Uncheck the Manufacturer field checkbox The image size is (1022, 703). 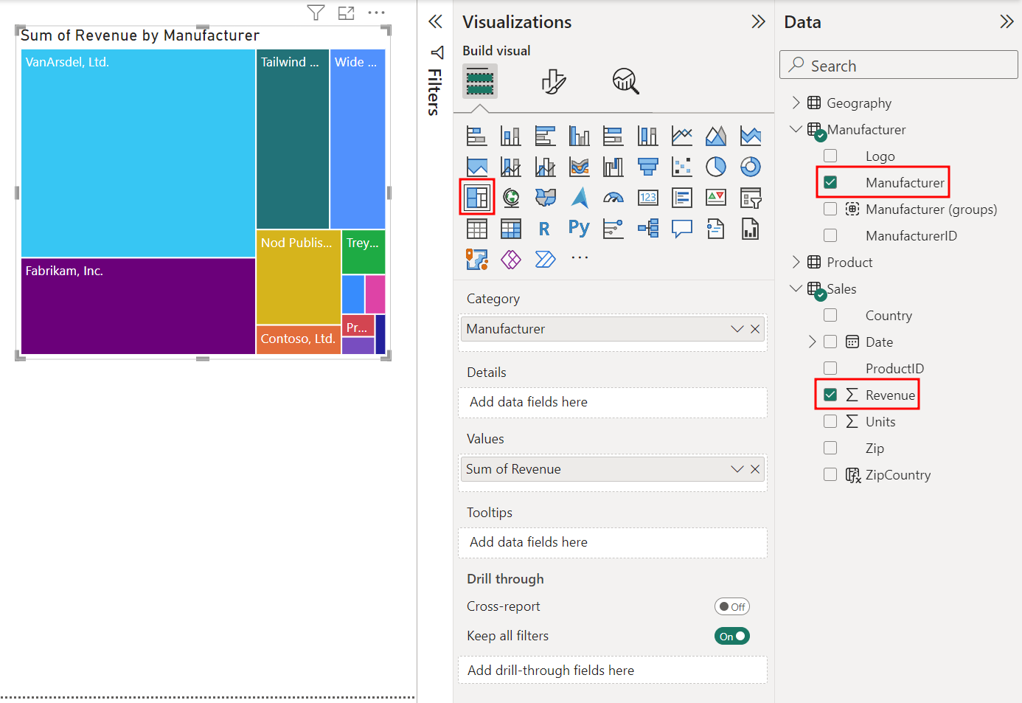830,182
